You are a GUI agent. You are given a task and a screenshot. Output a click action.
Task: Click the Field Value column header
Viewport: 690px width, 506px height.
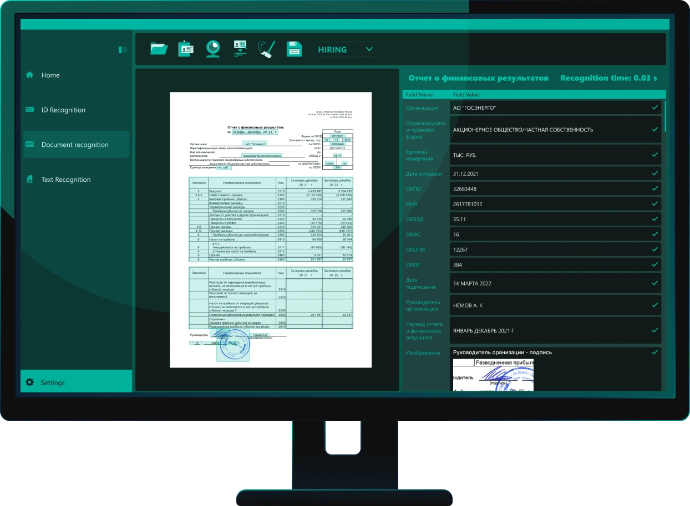(465, 95)
